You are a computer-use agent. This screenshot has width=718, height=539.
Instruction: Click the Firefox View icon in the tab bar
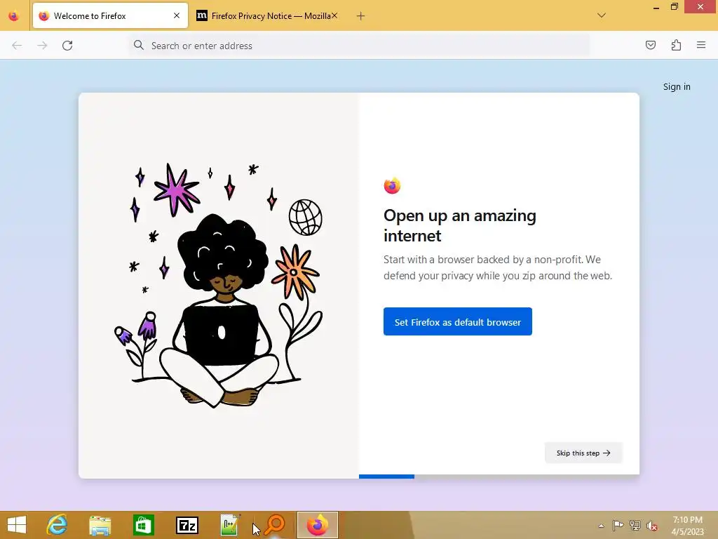pos(14,16)
